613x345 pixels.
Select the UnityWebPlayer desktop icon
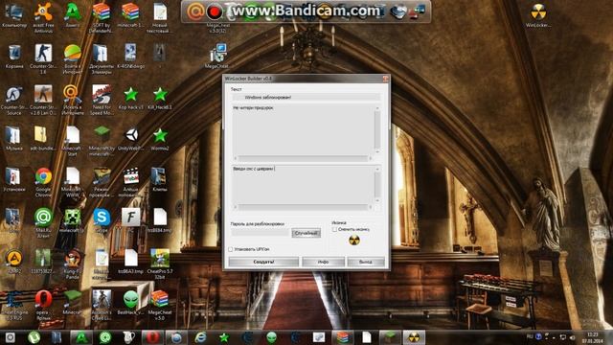(x=130, y=139)
